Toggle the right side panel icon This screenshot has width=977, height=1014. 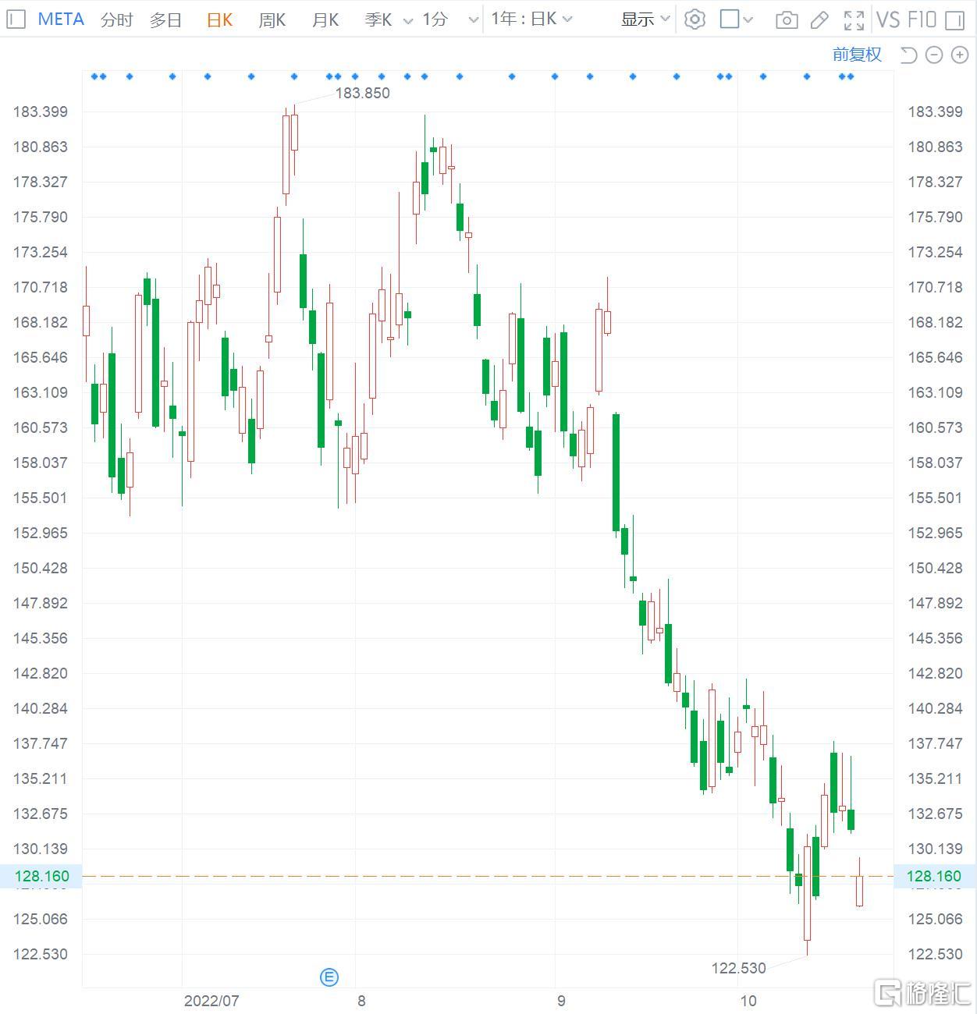tap(954, 20)
